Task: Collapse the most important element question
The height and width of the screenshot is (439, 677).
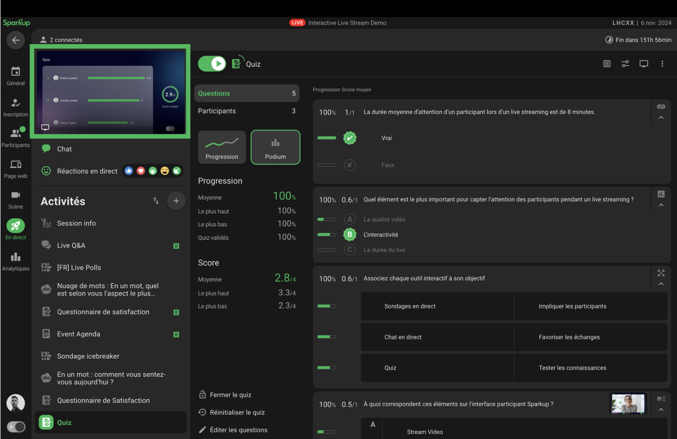Action: [661, 205]
